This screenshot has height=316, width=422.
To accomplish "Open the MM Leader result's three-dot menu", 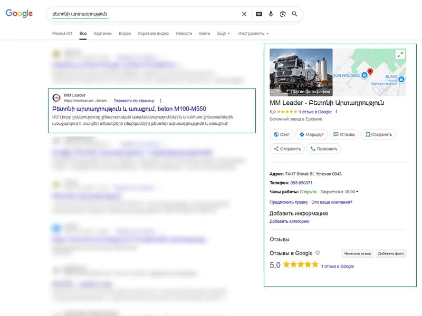I will 161,101.
